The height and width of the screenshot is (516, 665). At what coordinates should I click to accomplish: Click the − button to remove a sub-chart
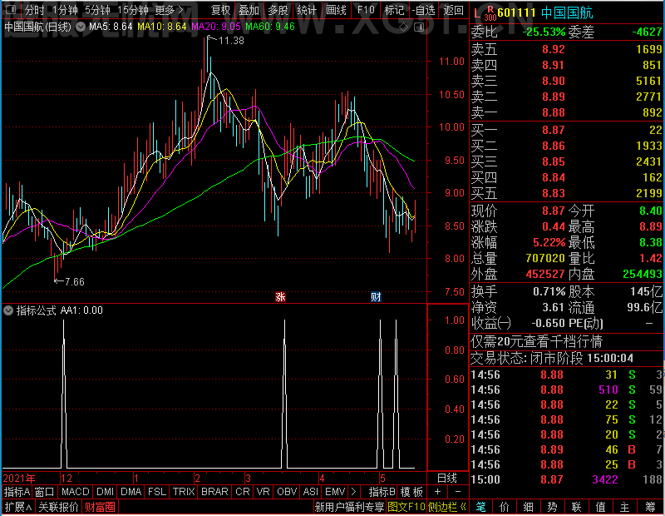(x=458, y=492)
